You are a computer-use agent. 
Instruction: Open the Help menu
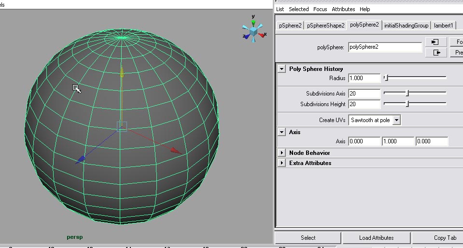coord(365,9)
